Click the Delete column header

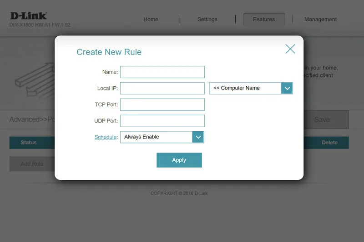[329, 143]
